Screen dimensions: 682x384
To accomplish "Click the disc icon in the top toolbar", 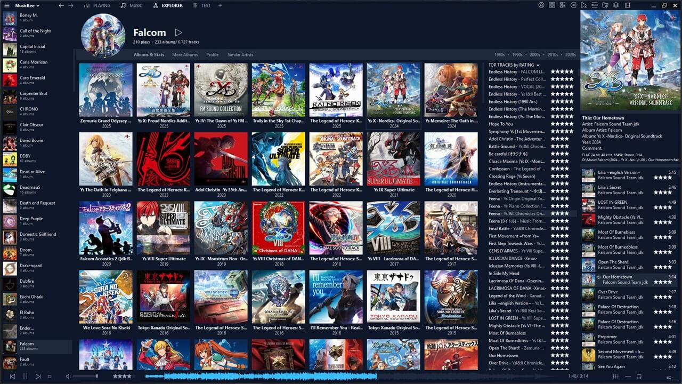I will pyautogui.click(x=552, y=5).
